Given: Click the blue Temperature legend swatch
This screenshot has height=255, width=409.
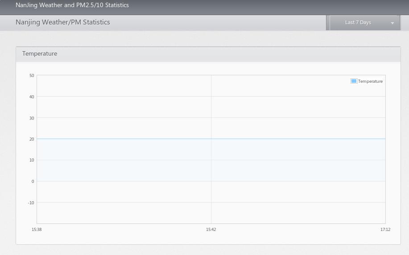Looking at the screenshot, I should (354, 81).
